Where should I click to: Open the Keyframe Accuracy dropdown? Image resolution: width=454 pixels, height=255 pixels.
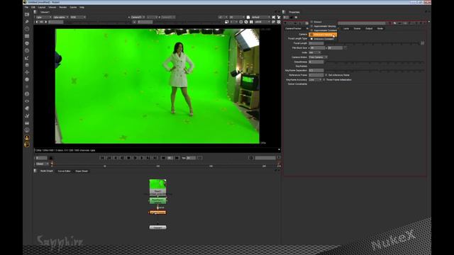coord(315,79)
